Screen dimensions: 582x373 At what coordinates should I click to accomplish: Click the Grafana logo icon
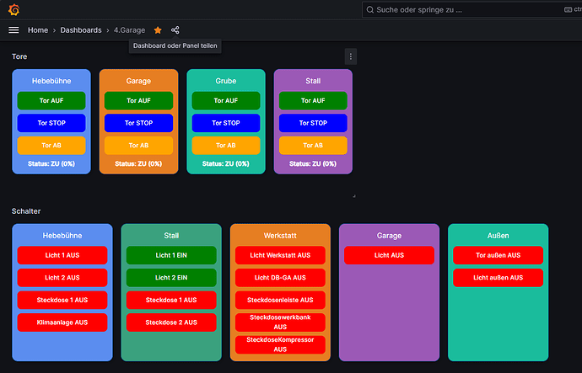(13, 10)
